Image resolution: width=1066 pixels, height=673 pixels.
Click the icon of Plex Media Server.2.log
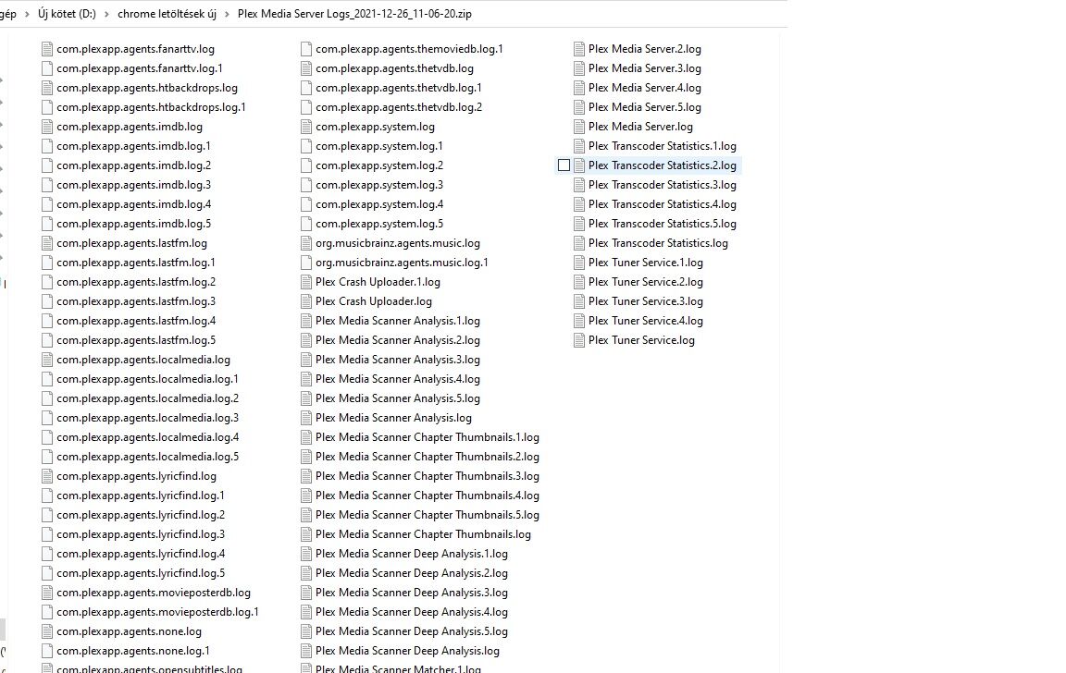point(579,49)
